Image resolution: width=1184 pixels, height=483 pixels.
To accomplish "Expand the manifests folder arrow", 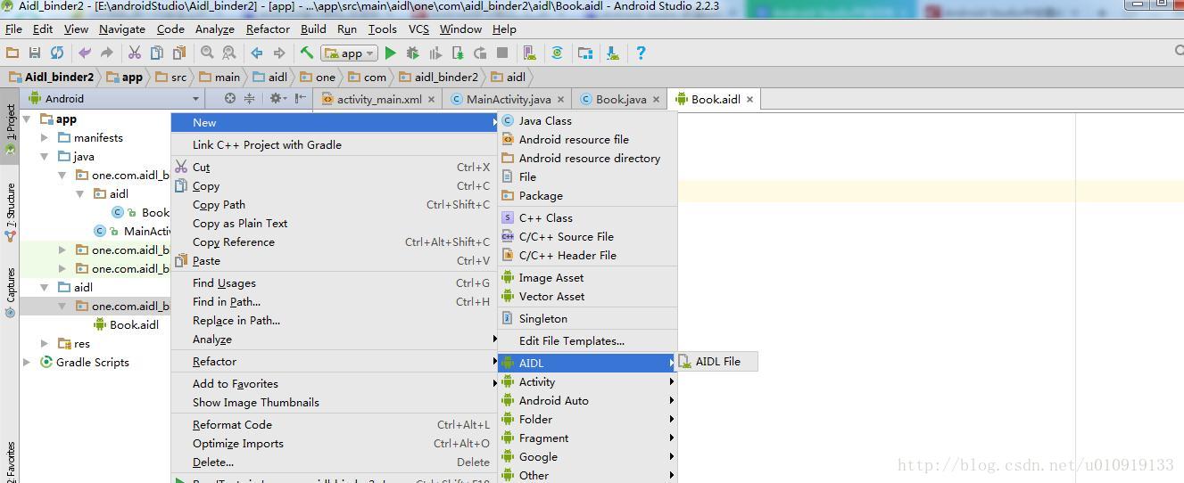I will click(45, 137).
